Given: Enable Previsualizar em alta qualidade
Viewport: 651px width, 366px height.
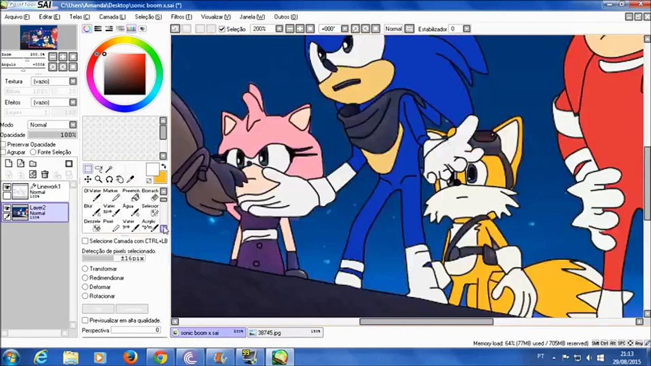Looking at the screenshot, I should tap(85, 320).
